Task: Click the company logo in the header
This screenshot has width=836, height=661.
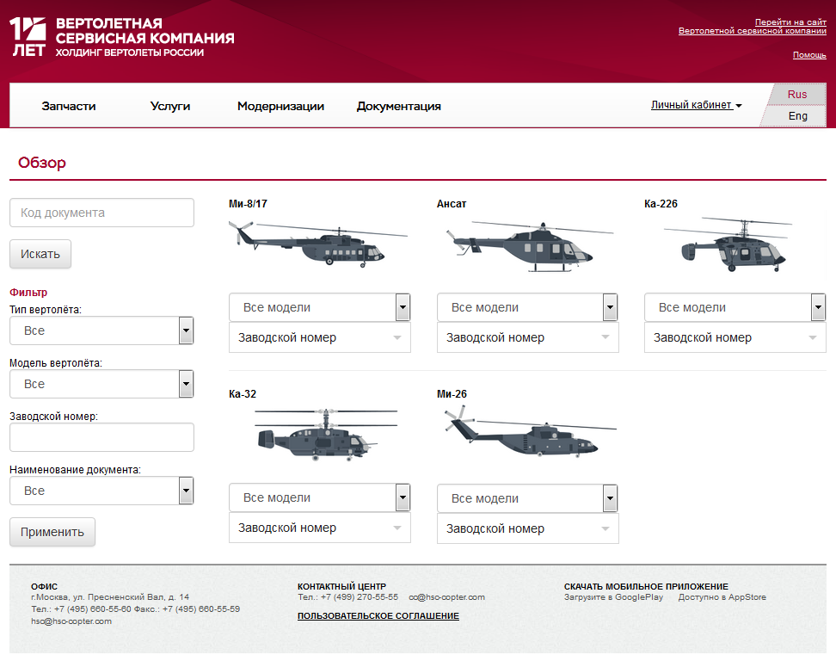Action: pos(121,37)
